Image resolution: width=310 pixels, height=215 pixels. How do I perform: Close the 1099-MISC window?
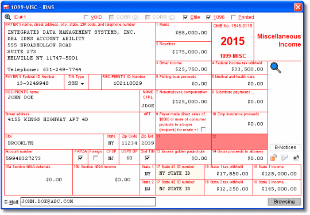(298, 7)
